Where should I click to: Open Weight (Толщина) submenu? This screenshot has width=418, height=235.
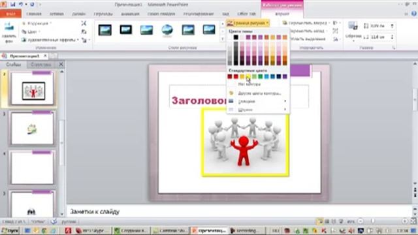click(x=258, y=101)
